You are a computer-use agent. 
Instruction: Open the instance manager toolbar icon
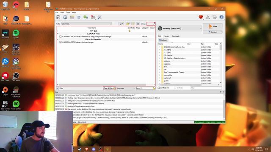point(58,17)
